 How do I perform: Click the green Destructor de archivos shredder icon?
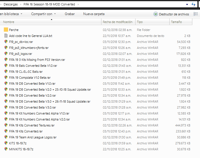point(155,14)
